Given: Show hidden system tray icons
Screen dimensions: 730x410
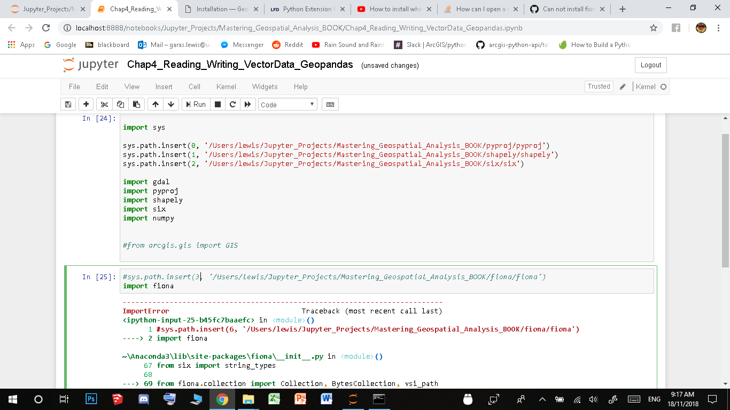Looking at the screenshot, I should tap(541, 399).
